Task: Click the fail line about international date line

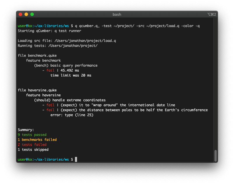Action: (109, 105)
